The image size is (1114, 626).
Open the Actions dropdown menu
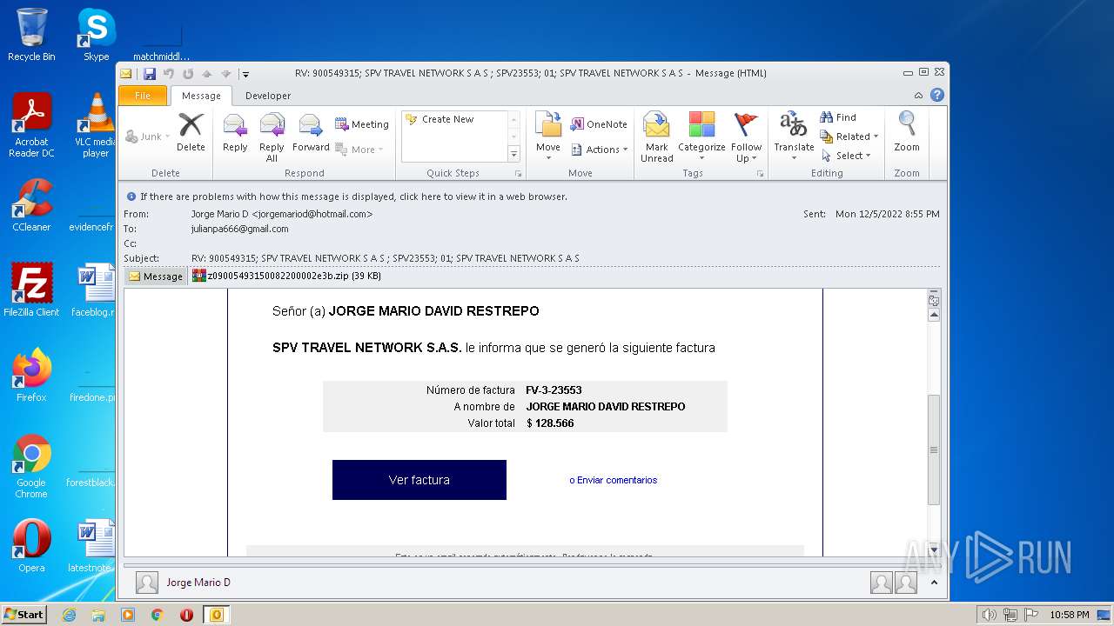600,150
